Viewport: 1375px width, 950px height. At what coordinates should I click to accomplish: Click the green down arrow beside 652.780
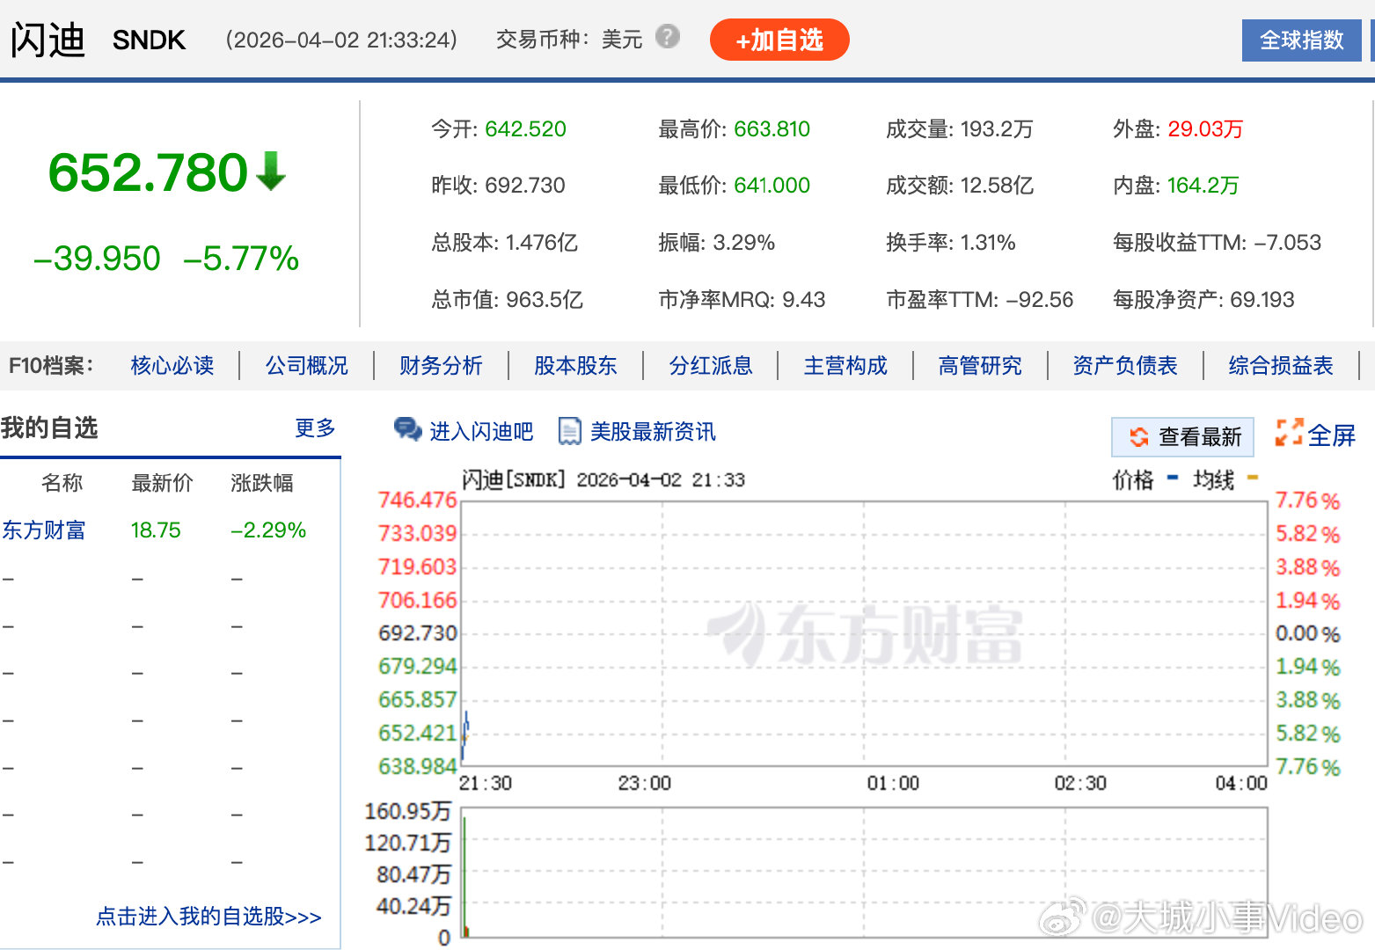point(273,172)
